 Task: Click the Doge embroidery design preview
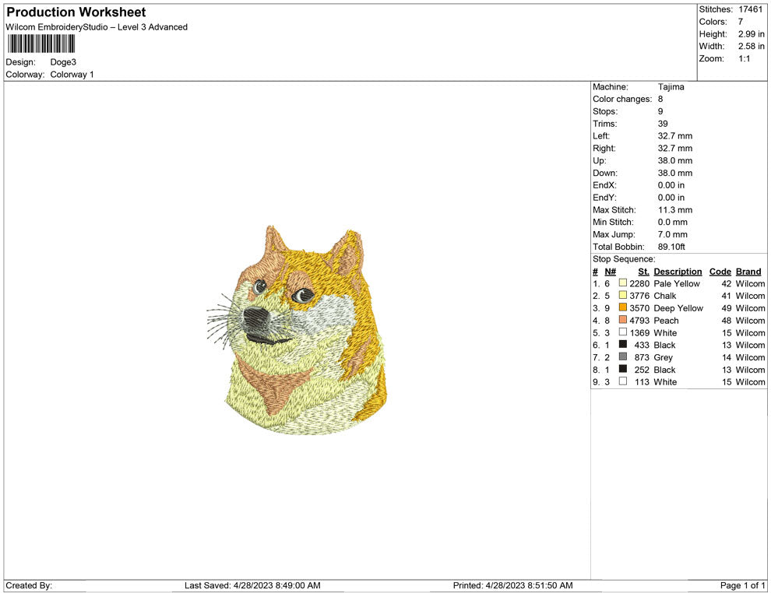(x=297, y=330)
